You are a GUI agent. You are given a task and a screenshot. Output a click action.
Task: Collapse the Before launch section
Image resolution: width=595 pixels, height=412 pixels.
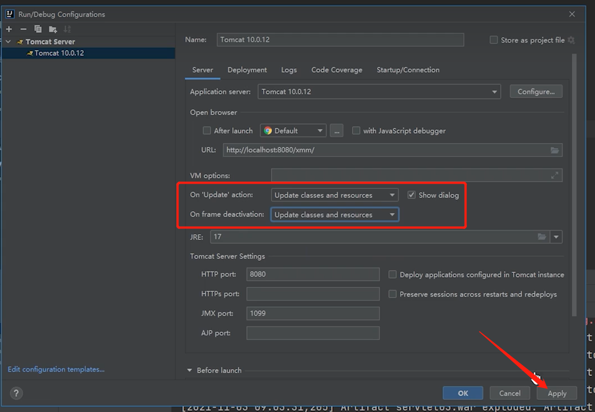190,370
